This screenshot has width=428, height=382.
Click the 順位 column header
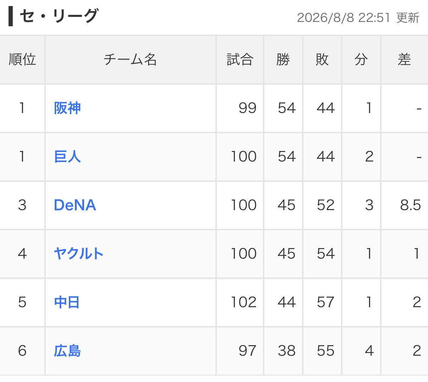coord(22,60)
